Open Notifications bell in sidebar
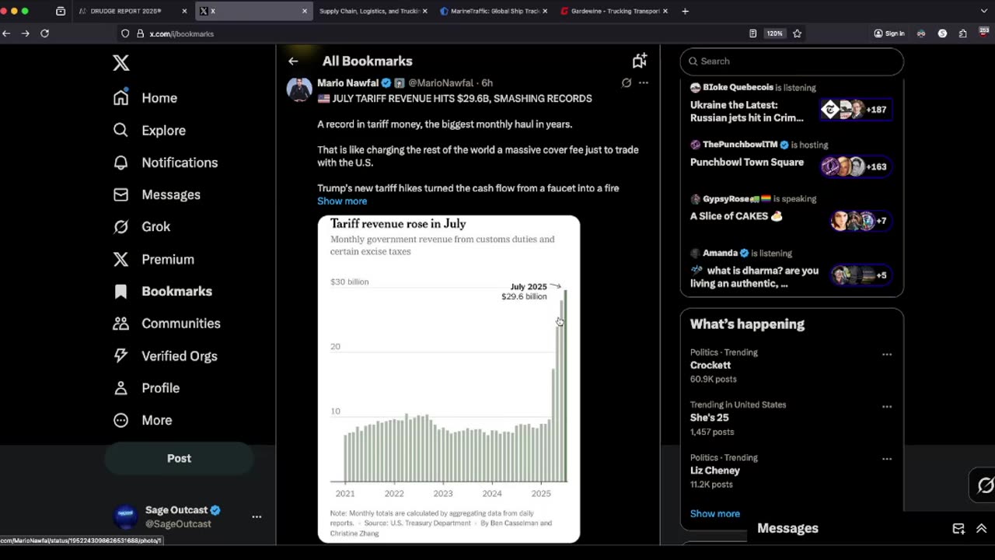This screenshot has height=560, width=995. [x=120, y=163]
